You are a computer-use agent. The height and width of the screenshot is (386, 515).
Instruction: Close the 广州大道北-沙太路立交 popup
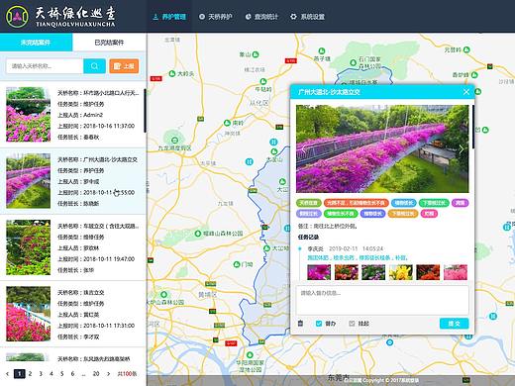tap(466, 92)
